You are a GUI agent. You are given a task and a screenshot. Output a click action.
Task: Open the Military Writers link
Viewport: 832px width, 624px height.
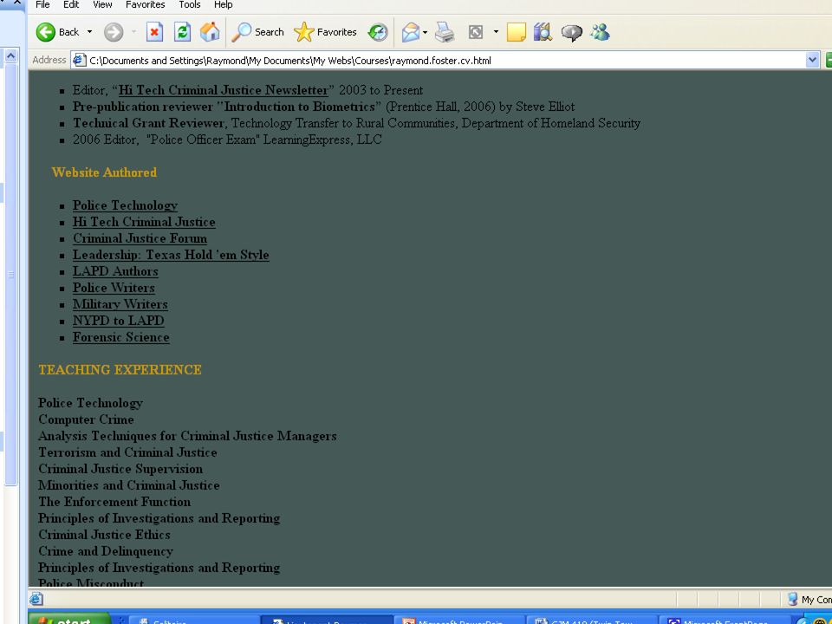[120, 304]
